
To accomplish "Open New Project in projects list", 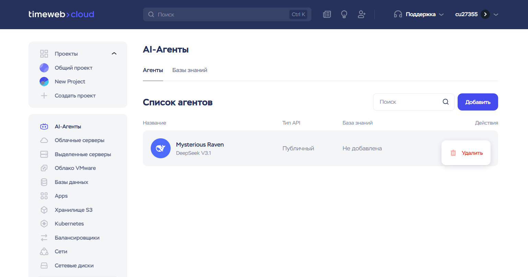I will click(x=70, y=82).
